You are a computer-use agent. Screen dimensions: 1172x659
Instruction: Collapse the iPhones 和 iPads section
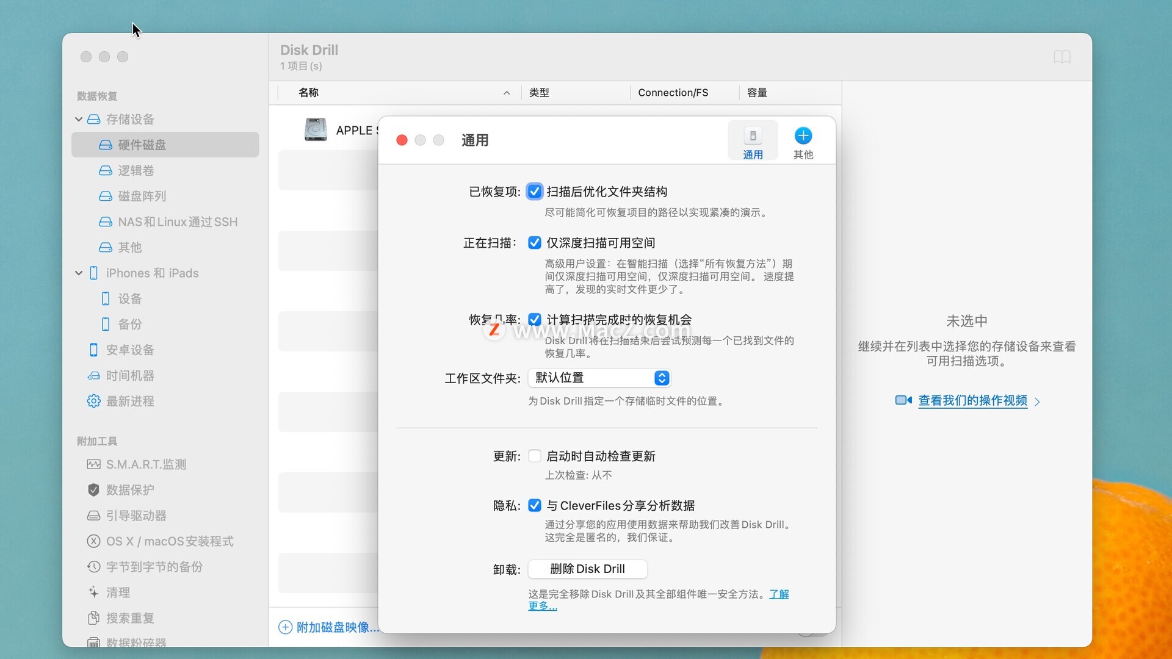[x=79, y=273]
